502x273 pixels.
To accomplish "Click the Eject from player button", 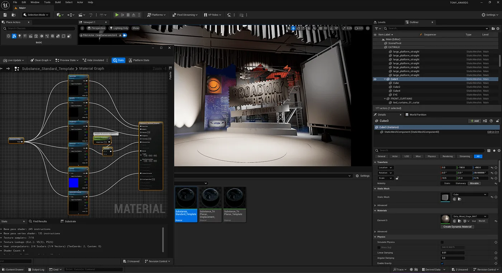I will point(133,15).
